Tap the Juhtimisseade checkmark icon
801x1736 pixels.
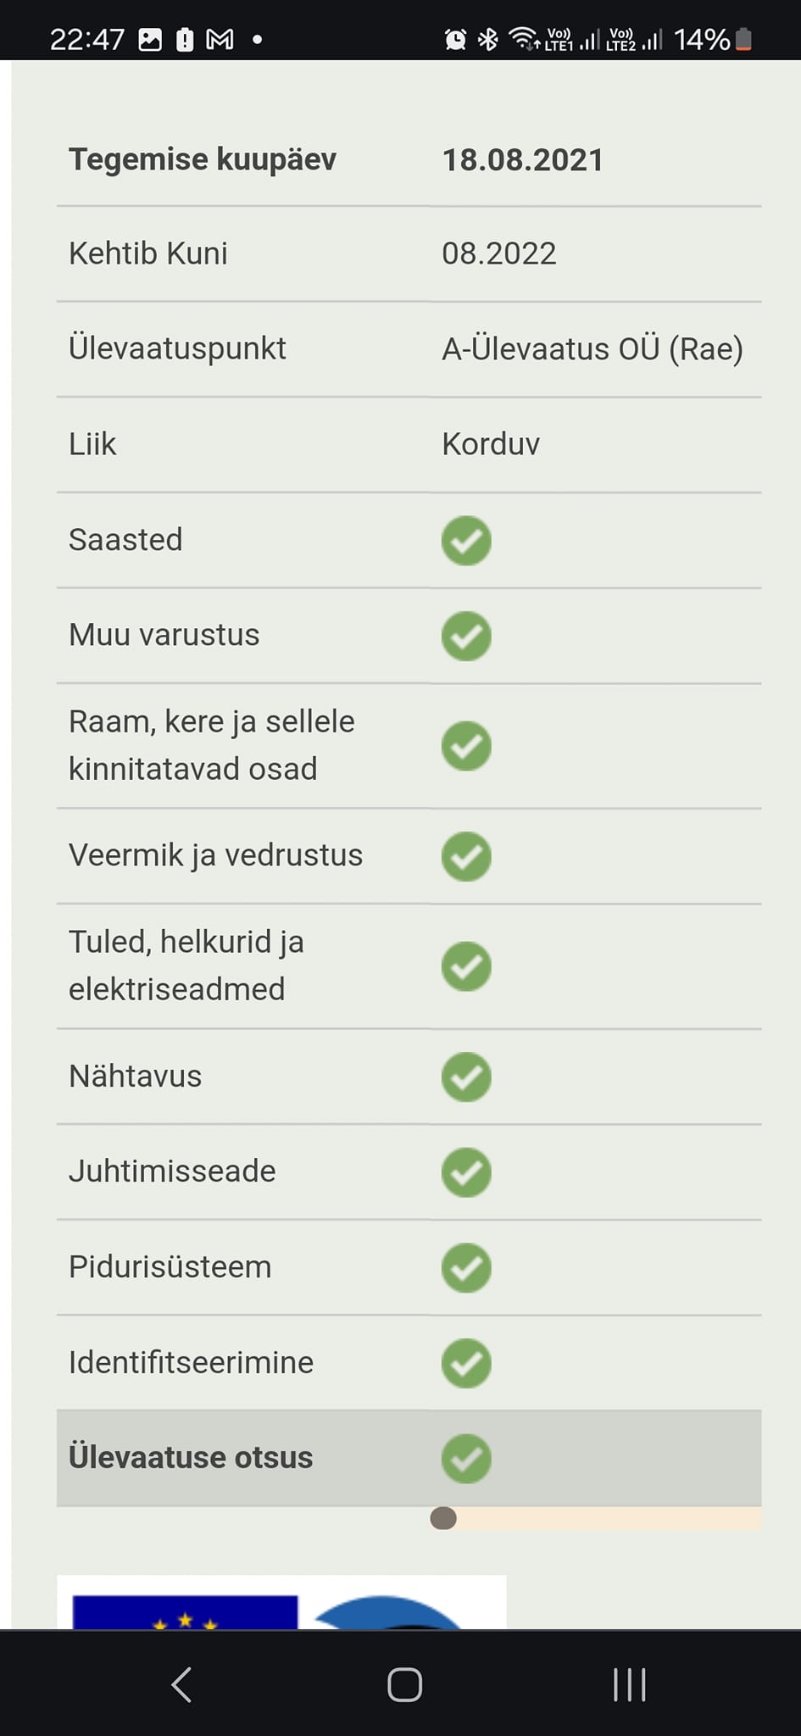tap(466, 1172)
